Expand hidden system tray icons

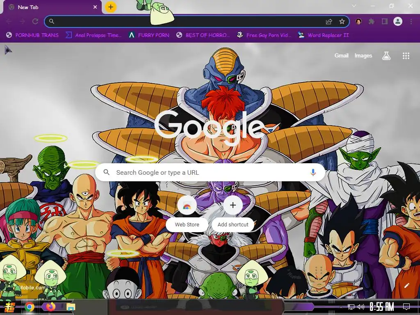point(341,307)
